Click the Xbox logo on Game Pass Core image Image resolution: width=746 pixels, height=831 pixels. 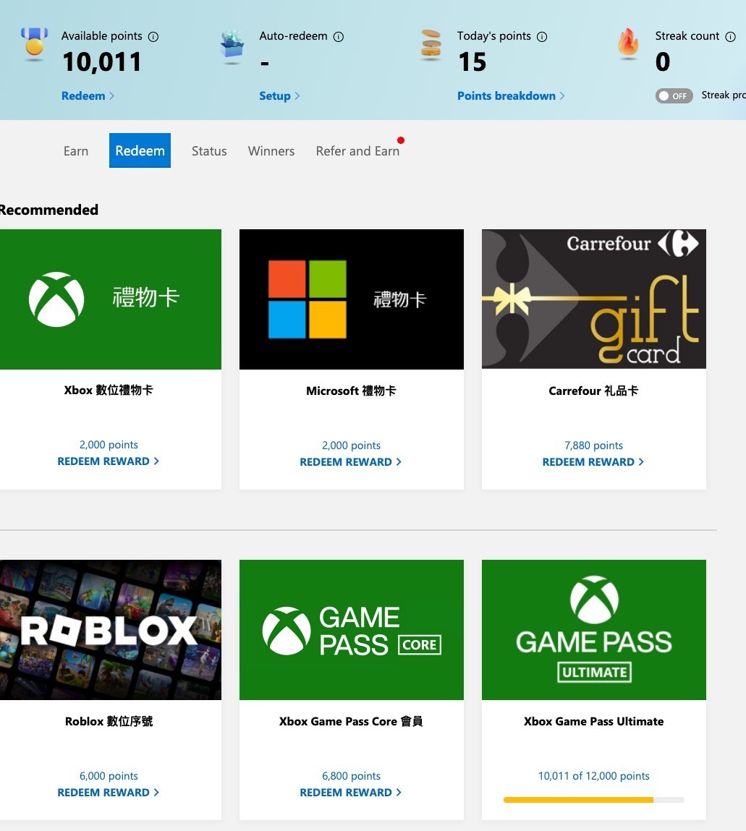pos(287,631)
